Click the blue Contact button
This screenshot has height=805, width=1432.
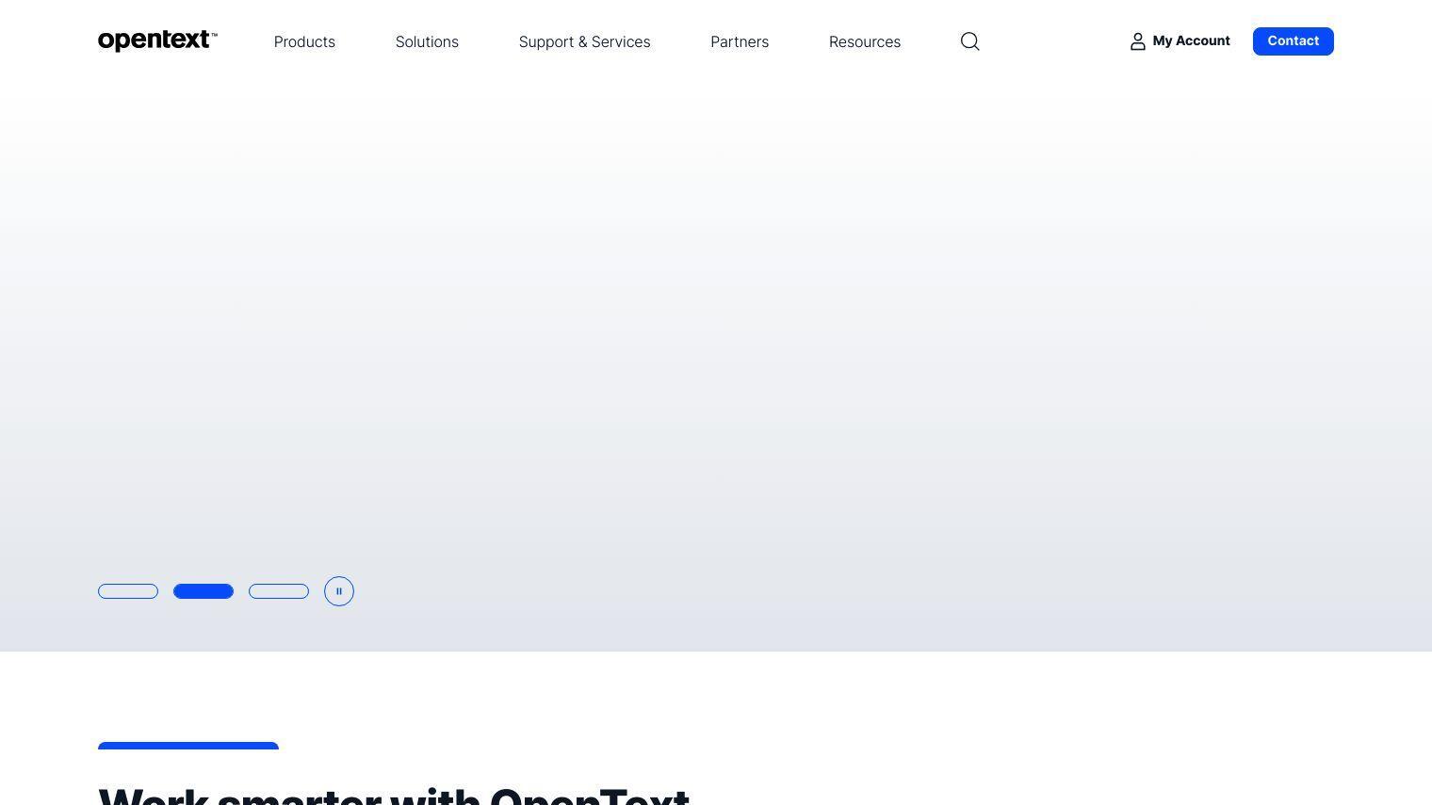pos(1293,41)
